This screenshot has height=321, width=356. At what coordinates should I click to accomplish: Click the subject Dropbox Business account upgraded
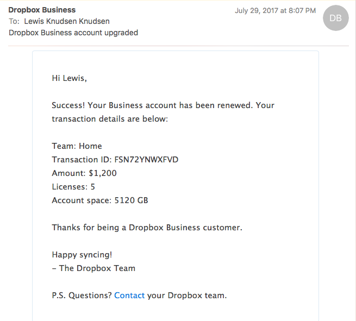click(73, 33)
